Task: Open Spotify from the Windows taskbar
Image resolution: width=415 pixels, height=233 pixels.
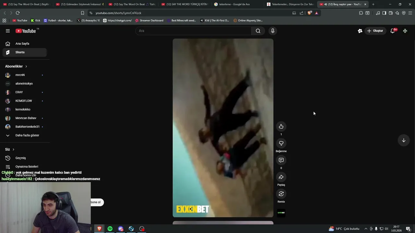Action: pyautogui.click(x=110, y=229)
